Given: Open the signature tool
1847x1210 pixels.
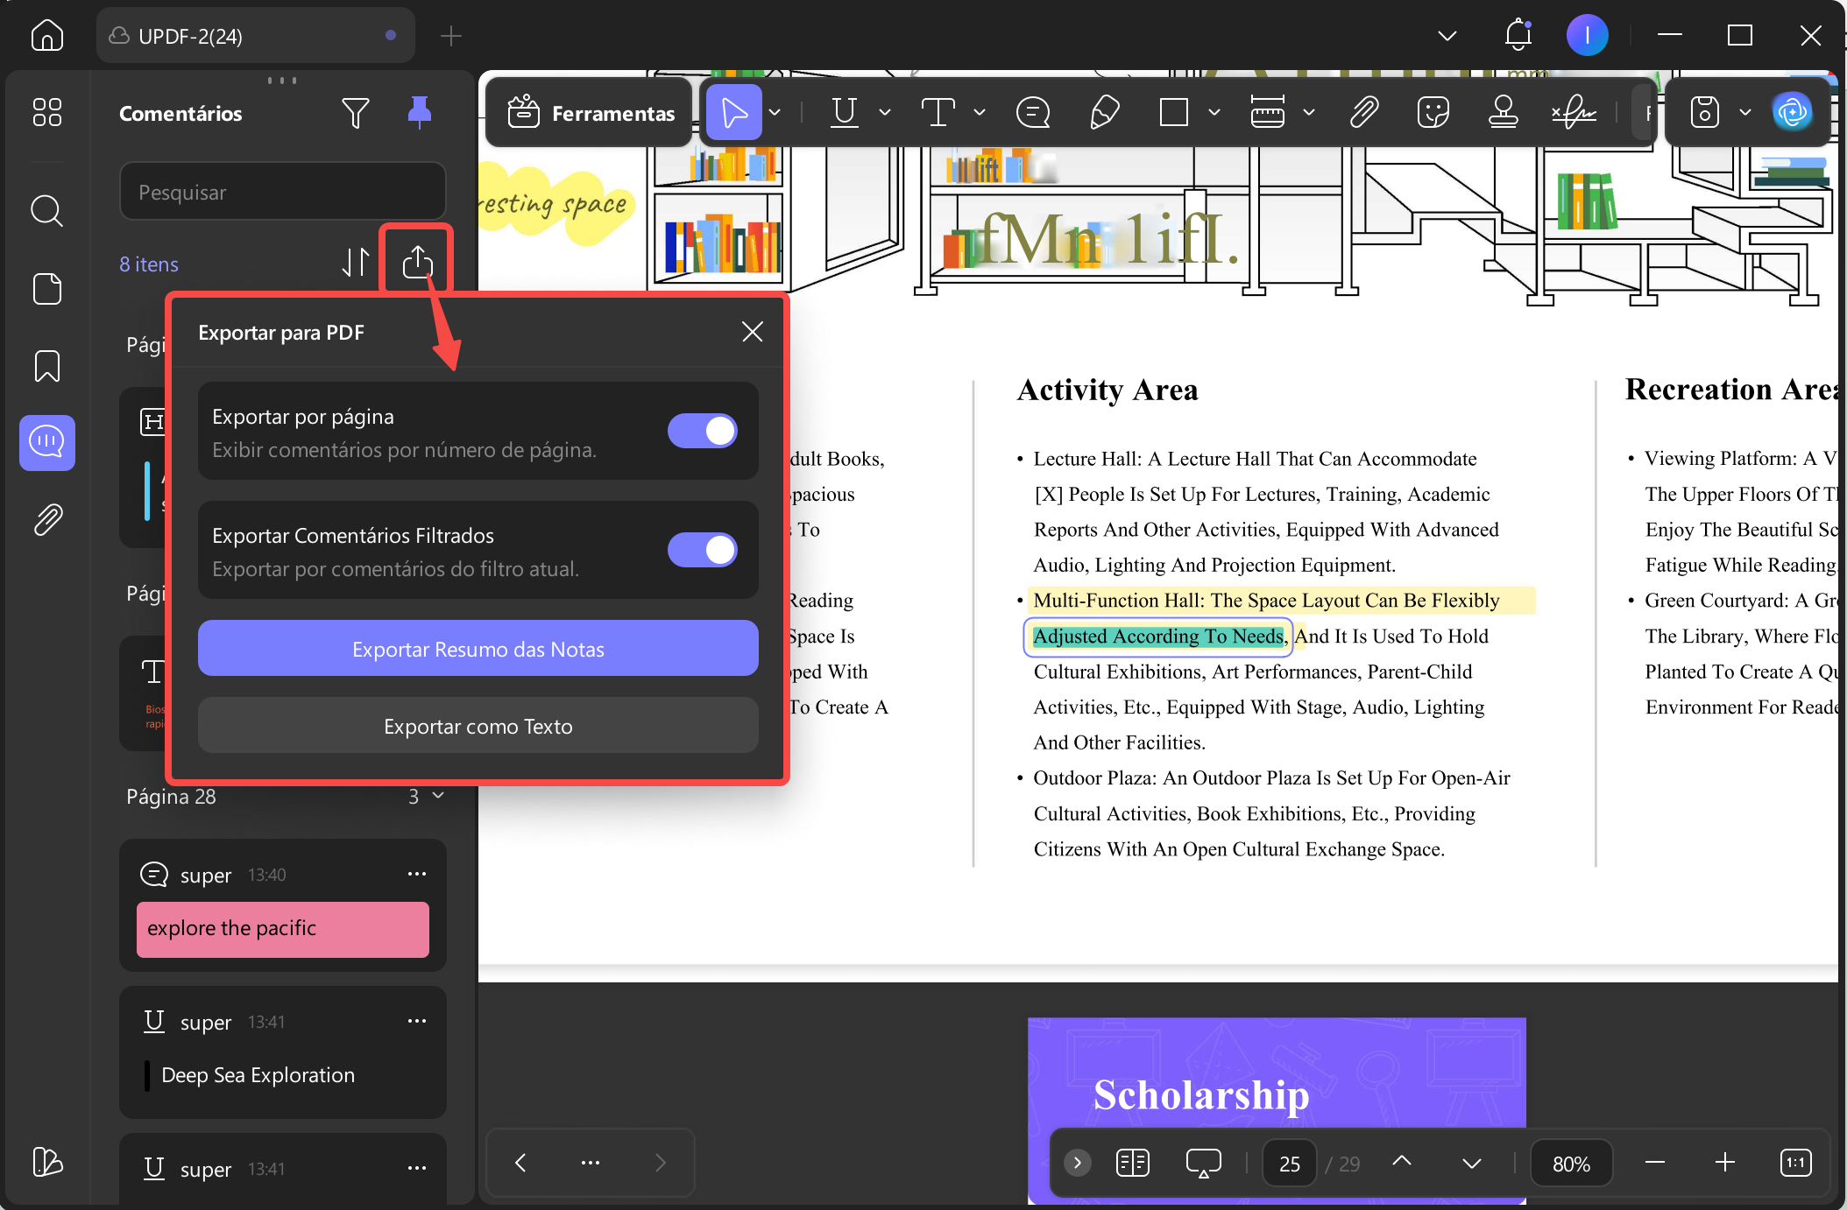Looking at the screenshot, I should [x=1574, y=112].
